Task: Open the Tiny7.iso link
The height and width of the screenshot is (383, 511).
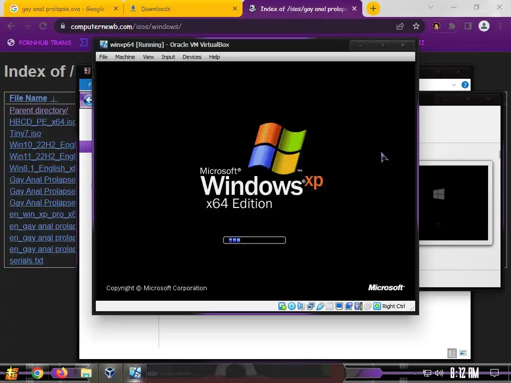Action: (x=25, y=134)
